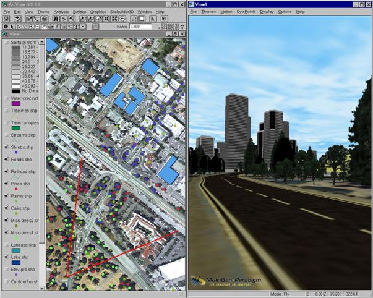Click the Text tool icon

pyautogui.click(x=75, y=27)
